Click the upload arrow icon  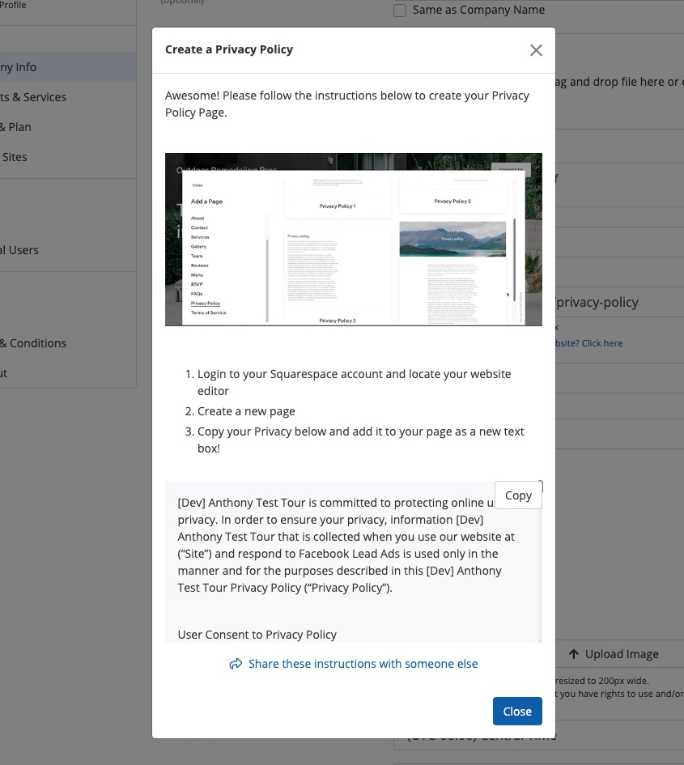(x=573, y=654)
